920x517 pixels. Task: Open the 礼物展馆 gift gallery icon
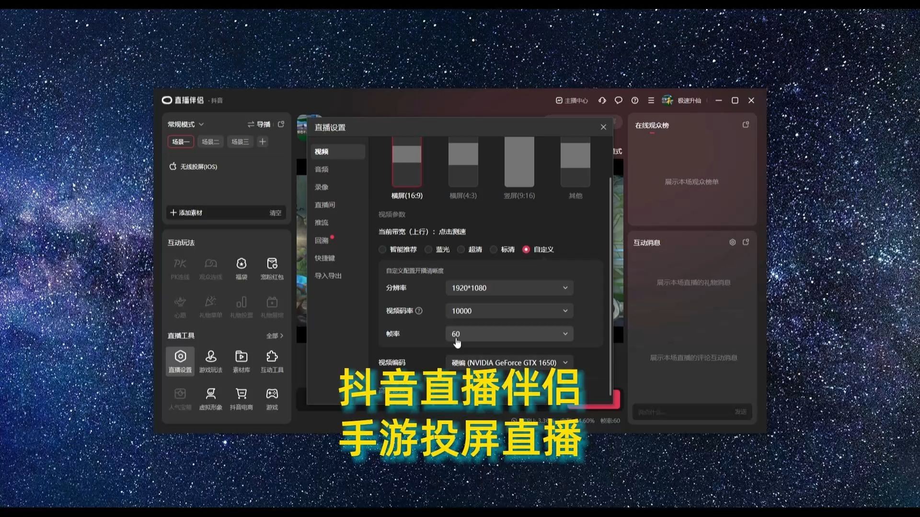[x=272, y=307]
